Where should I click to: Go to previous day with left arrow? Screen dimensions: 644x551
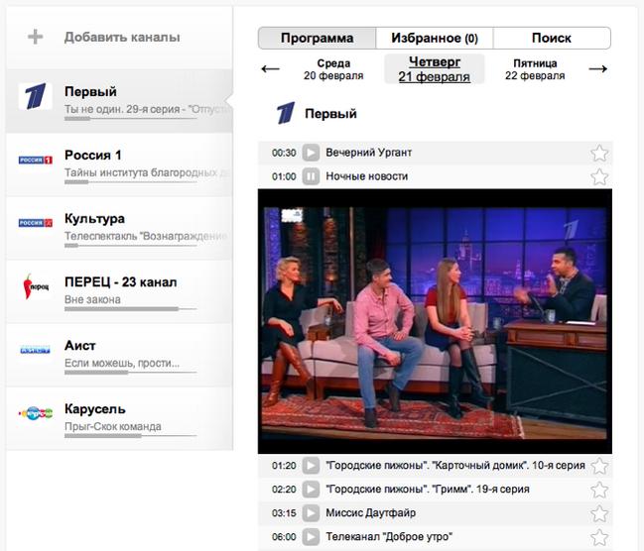coord(270,69)
